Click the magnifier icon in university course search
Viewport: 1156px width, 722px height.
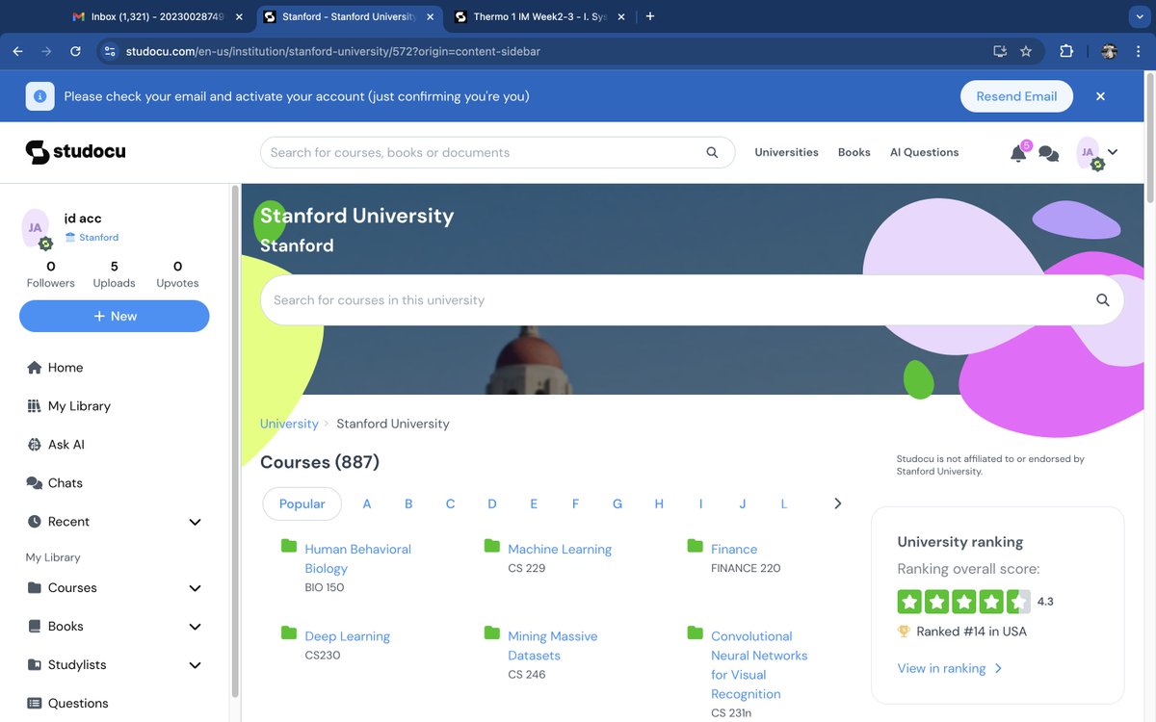coord(1103,300)
